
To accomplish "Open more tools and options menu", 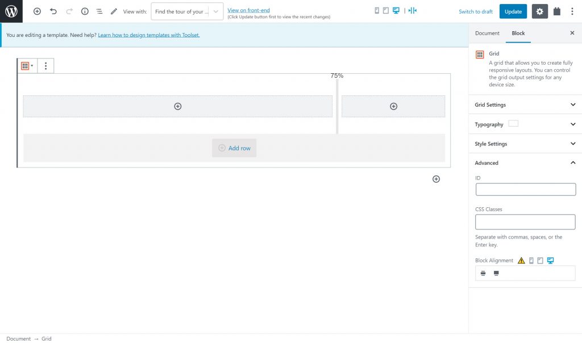I will (572, 11).
